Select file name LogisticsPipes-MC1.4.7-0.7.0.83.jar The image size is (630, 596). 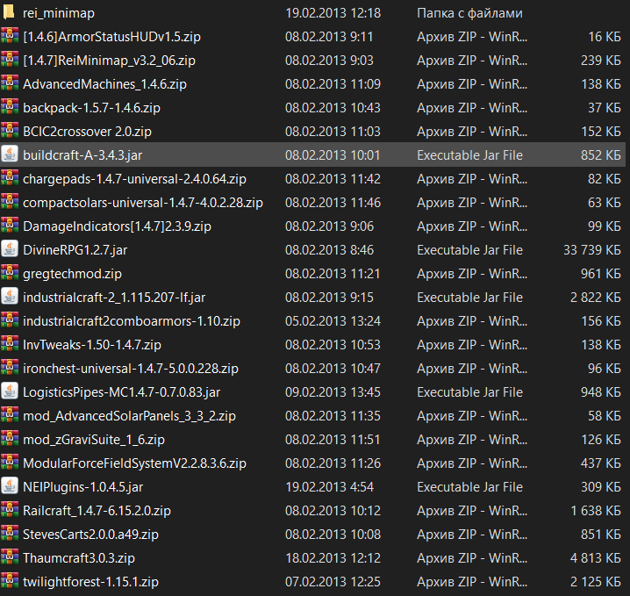coord(121,392)
